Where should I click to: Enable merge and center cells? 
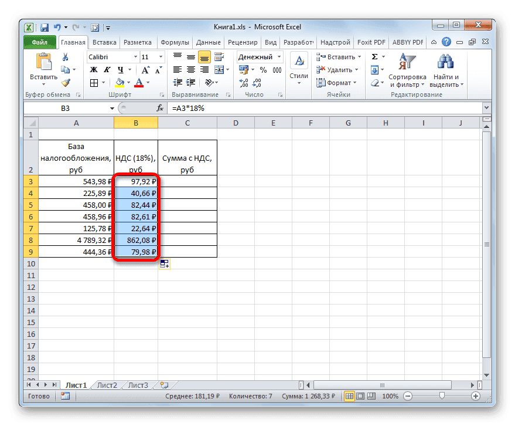coord(220,70)
